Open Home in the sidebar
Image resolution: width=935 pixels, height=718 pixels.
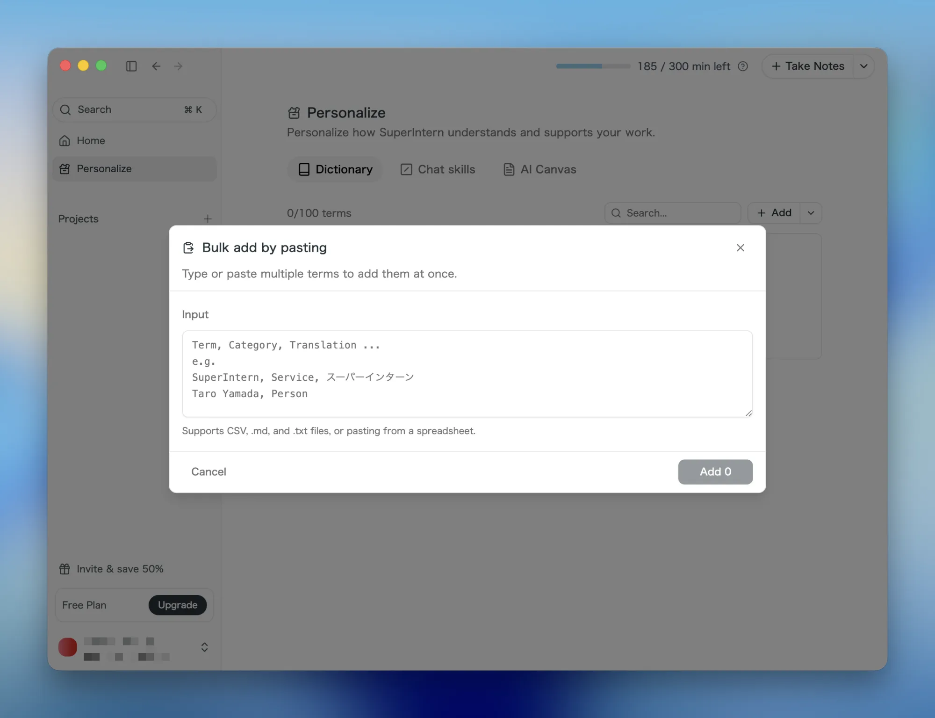[x=135, y=140]
